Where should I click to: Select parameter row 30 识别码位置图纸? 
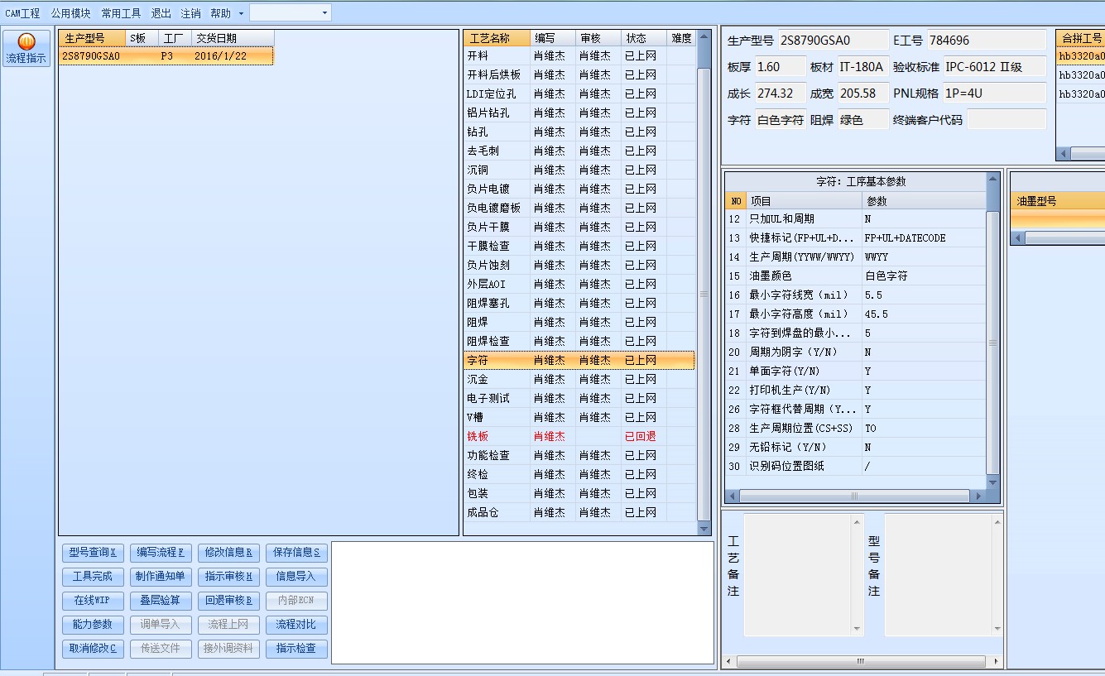click(x=856, y=466)
